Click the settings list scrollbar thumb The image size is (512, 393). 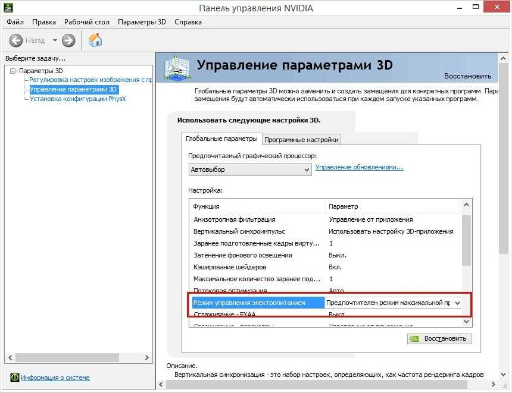click(466, 240)
